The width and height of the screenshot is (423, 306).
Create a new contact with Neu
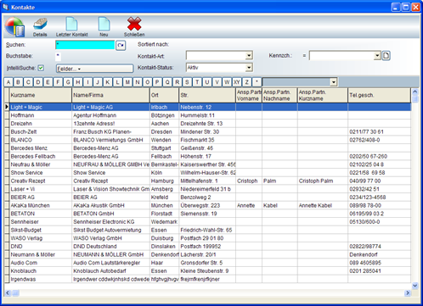pyautogui.click(x=104, y=27)
